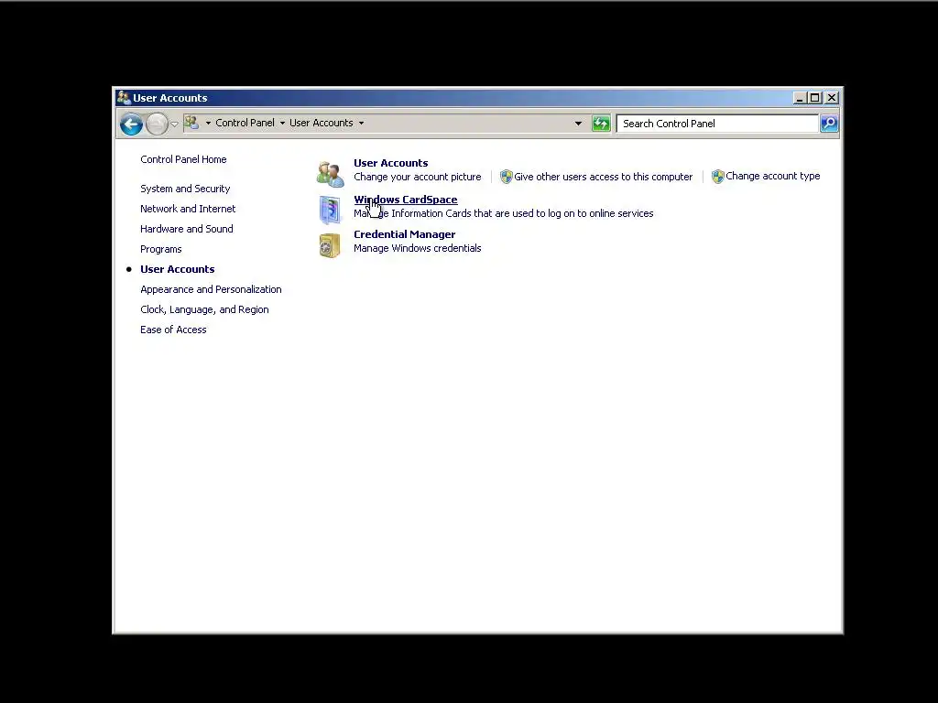Click the User Accounts breadcrumb in address bar
Viewport: 938px width, 703px height.
pyautogui.click(x=322, y=123)
